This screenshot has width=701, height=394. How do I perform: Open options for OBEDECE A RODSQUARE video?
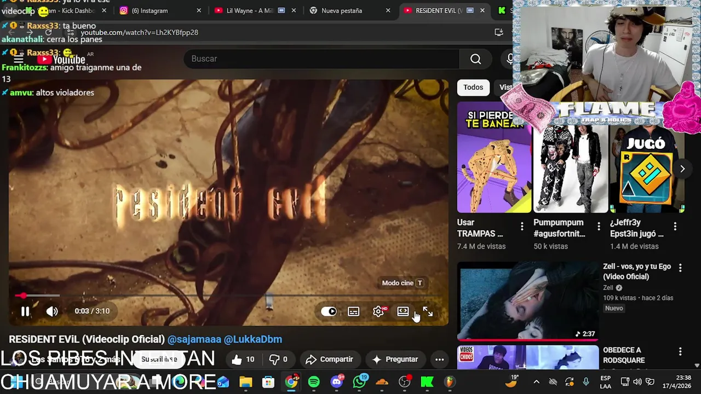click(x=680, y=351)
